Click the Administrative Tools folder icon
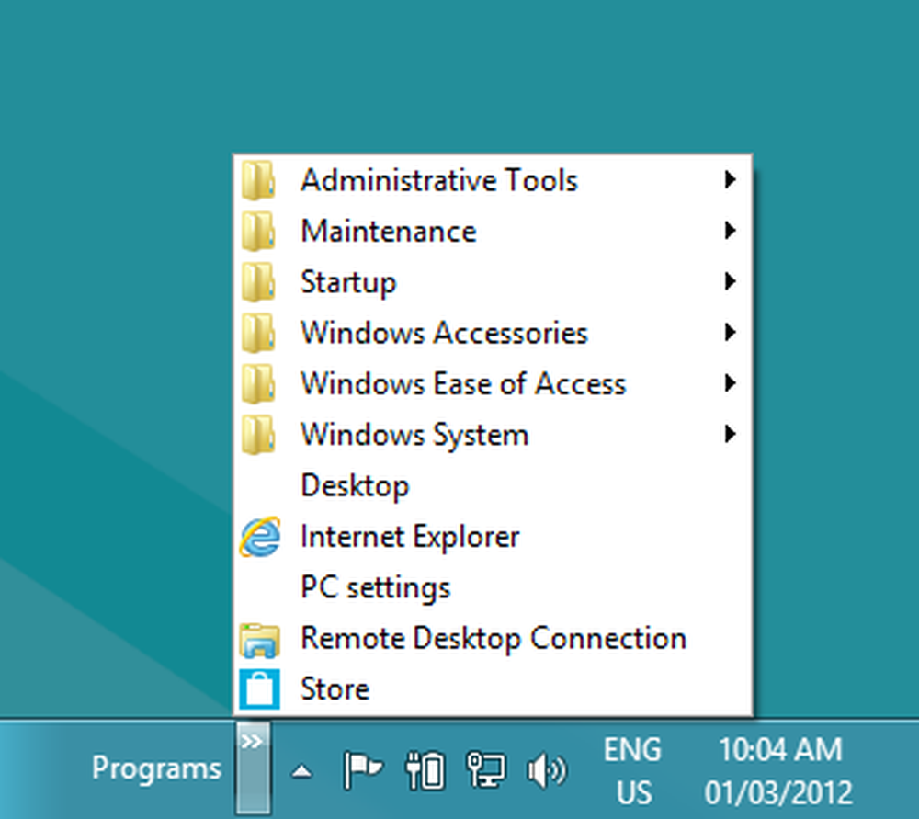This screenshot has width=919, height=819. pos(258,180)
